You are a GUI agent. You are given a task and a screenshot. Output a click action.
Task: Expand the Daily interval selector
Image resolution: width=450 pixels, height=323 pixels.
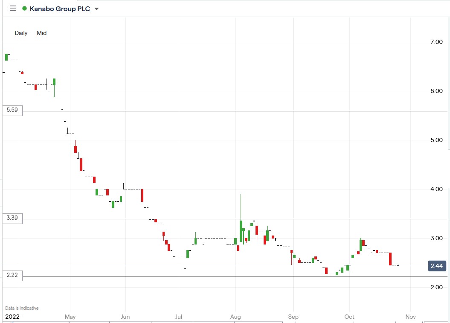tap(20, 33)
